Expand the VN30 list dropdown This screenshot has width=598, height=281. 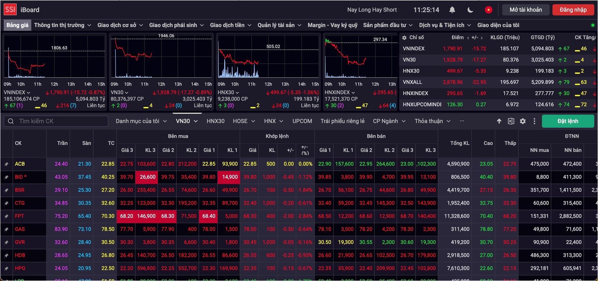pyautogui.click(x=187, y=121)
